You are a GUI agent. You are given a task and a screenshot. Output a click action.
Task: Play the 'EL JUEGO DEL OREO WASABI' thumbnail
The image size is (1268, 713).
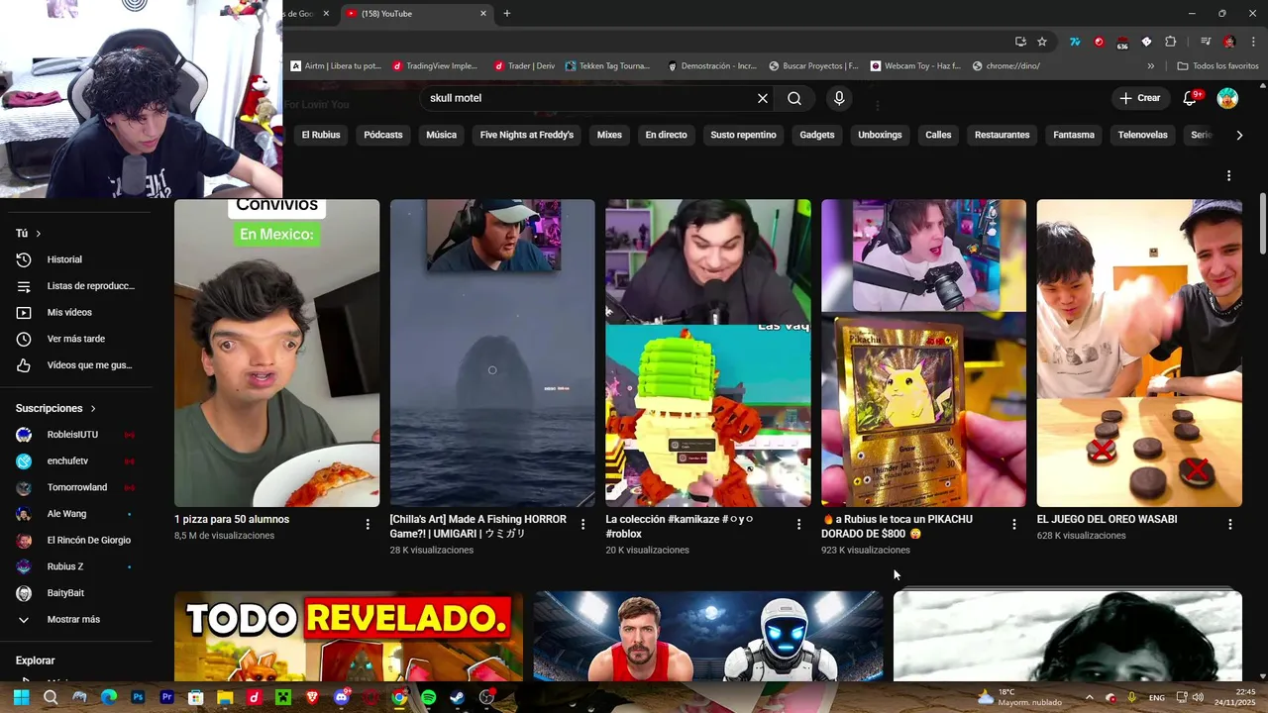[x=1139, y=354]
